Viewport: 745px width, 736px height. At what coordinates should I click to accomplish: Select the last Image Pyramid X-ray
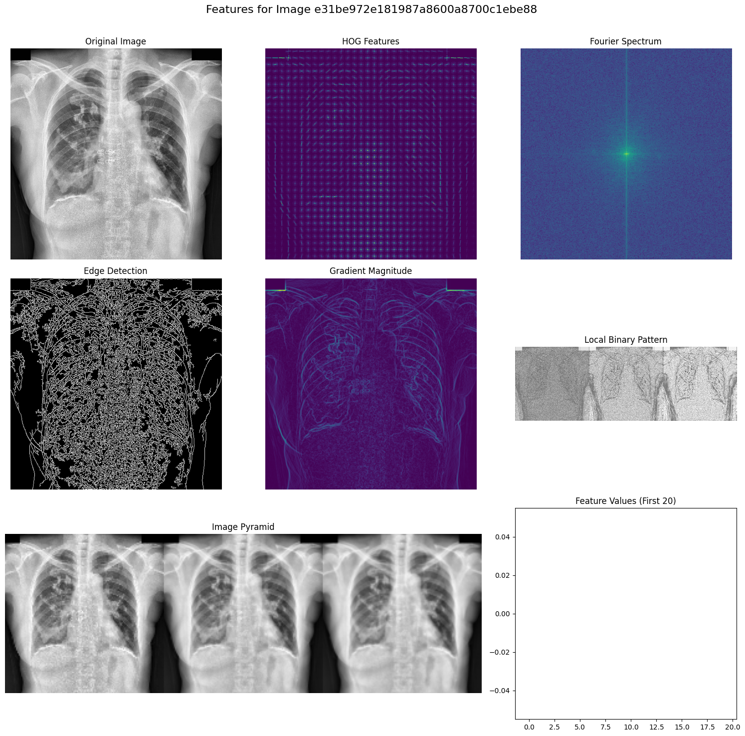coord(402,613)
